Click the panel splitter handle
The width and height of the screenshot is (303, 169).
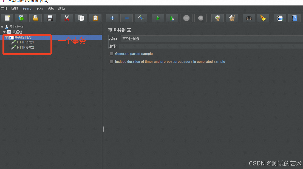click(x=104, y=129)
